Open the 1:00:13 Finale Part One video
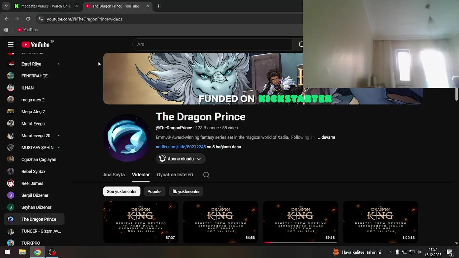The image size is (459, 258). pyautogui.click(x=380, y=222)
